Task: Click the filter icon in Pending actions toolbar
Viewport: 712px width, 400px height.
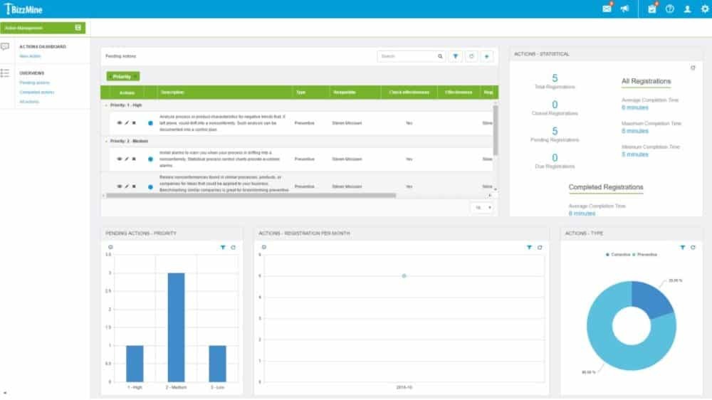Action: coord(456,56)
